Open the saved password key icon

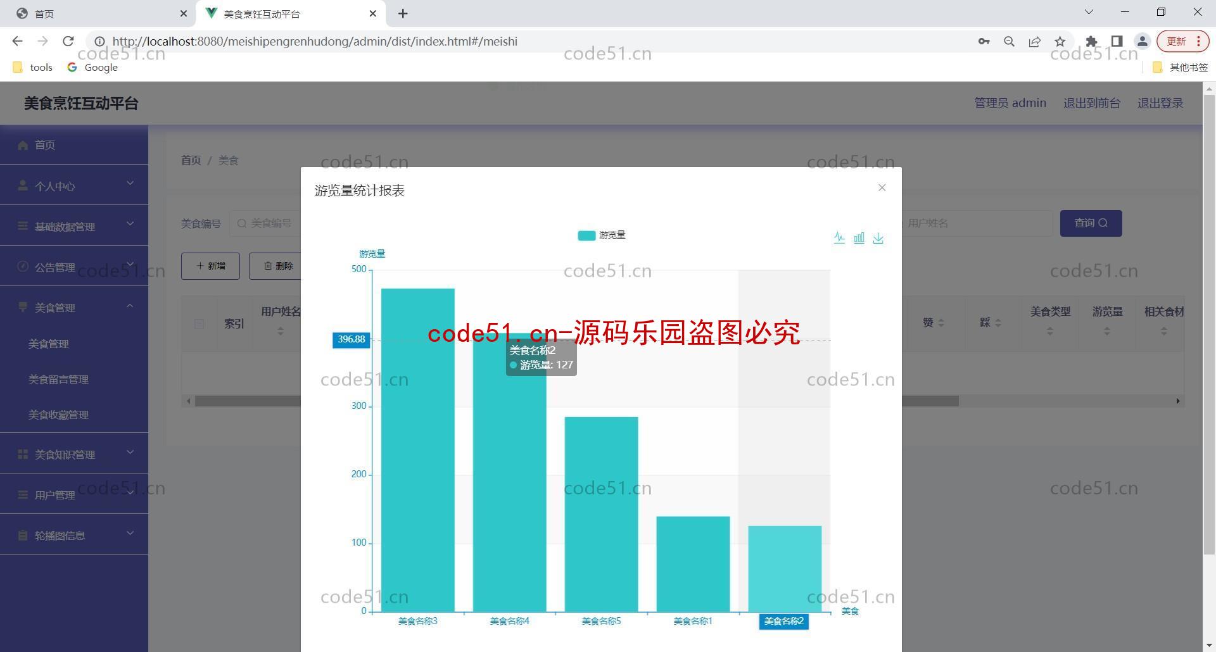click(984, 41)
